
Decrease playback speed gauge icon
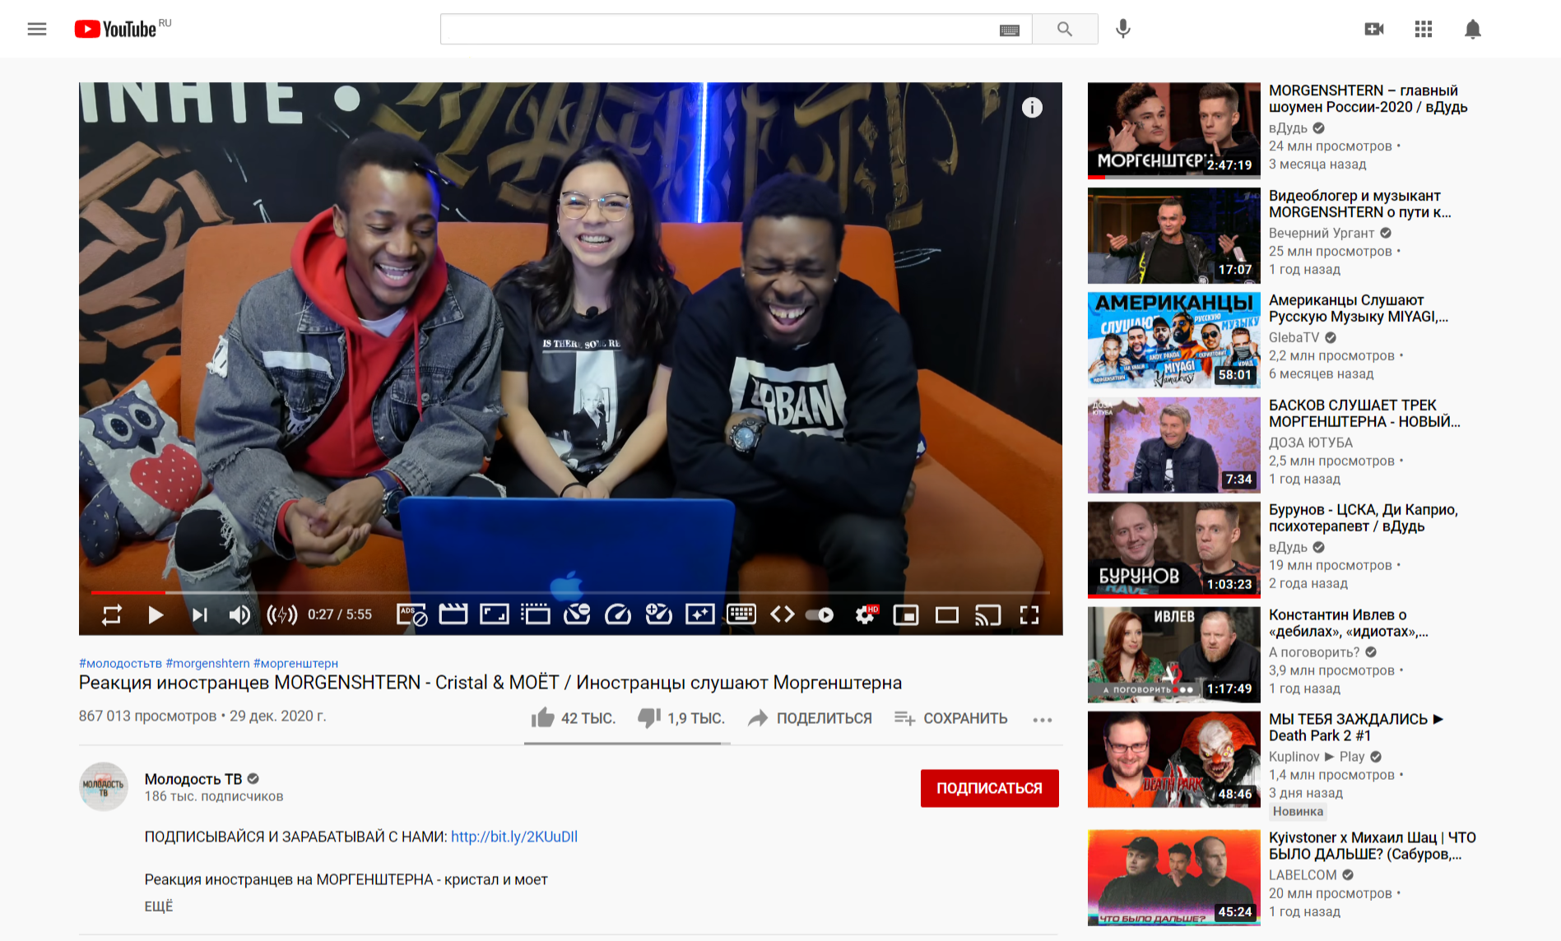577,614
